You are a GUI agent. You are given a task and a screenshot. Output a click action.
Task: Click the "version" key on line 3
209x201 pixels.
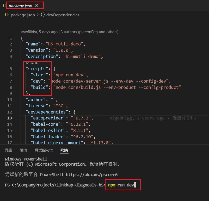click(x=37, y=50)
